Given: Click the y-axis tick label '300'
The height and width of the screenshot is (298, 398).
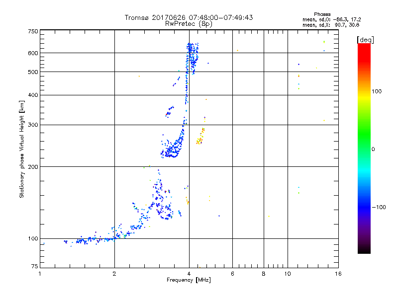Looking at the screenshot, I should coord(33,125).
